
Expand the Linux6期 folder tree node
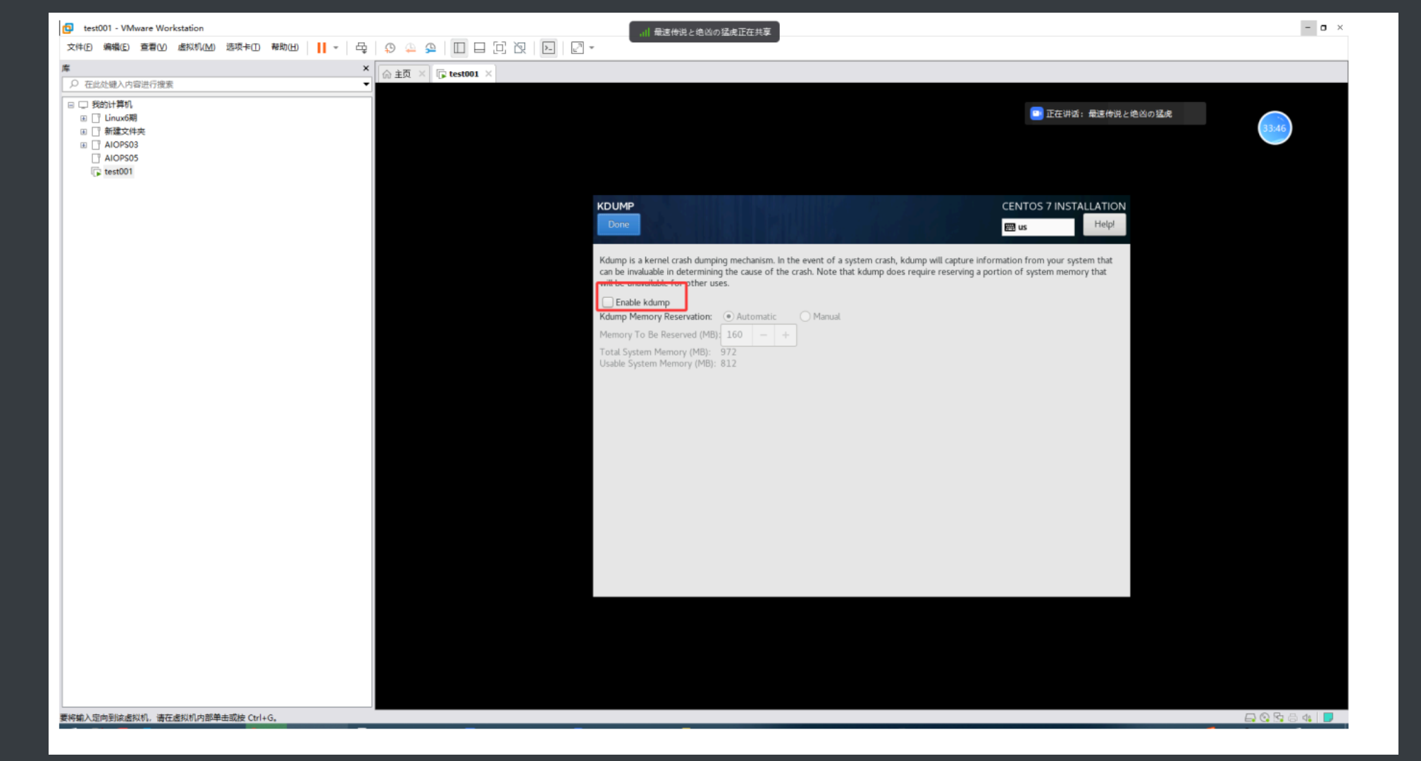coord(84,118)
